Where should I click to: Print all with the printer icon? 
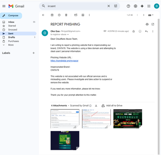pos(147,24)
